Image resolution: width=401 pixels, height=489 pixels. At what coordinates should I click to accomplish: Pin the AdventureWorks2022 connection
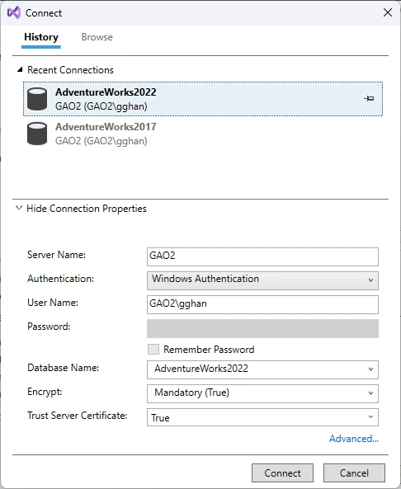point(369,99)
